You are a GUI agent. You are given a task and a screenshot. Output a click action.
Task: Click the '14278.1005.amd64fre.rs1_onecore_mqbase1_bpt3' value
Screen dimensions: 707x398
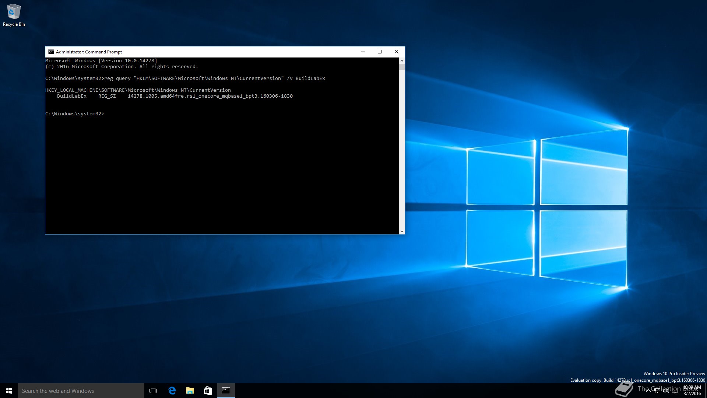(210, 96)
